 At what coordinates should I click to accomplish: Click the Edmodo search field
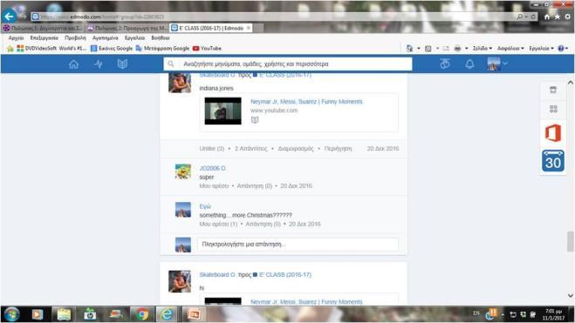(288, 64)
